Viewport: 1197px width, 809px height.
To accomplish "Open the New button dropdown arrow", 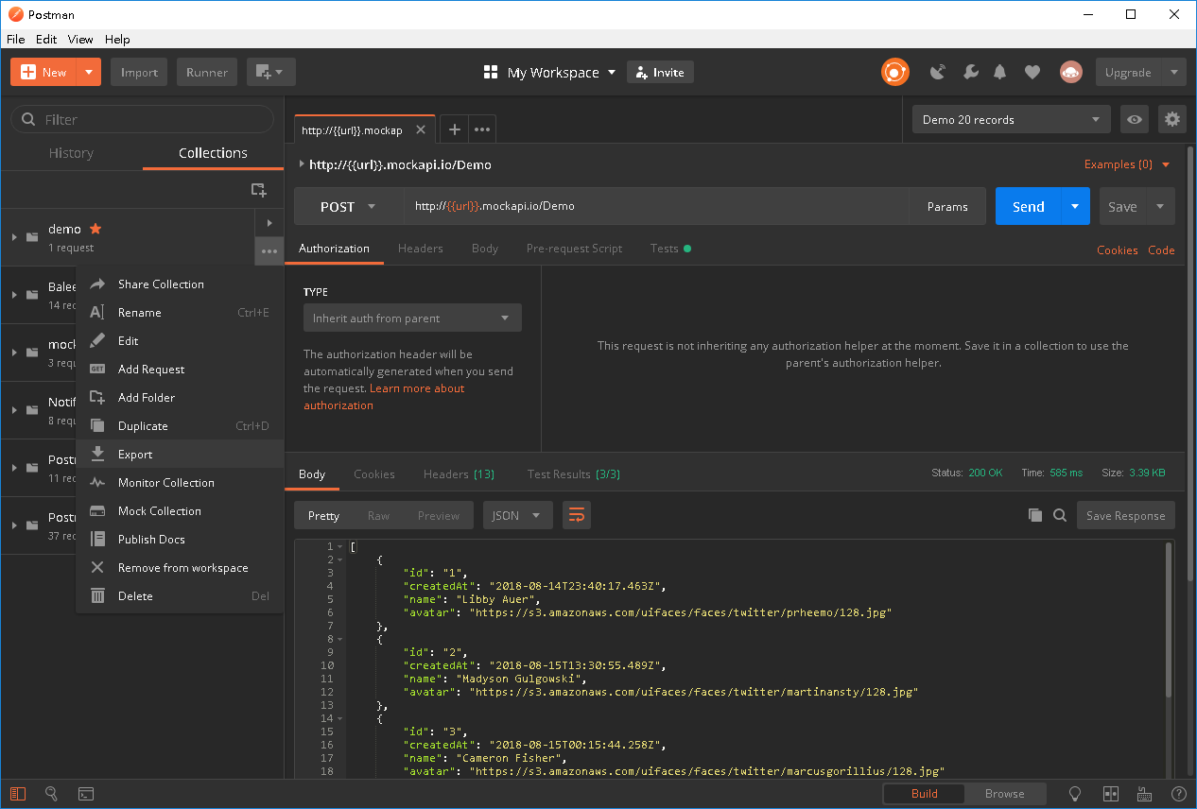I will tap(89, 72).
